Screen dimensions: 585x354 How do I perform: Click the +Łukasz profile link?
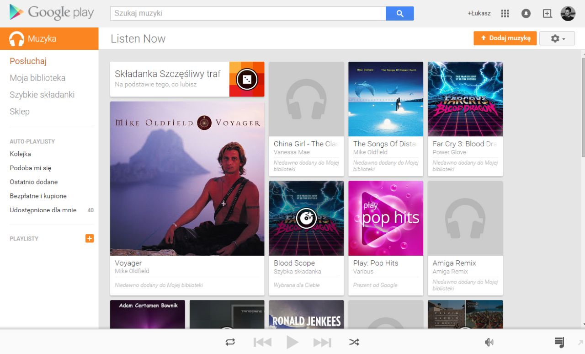[x=479, y=13]
